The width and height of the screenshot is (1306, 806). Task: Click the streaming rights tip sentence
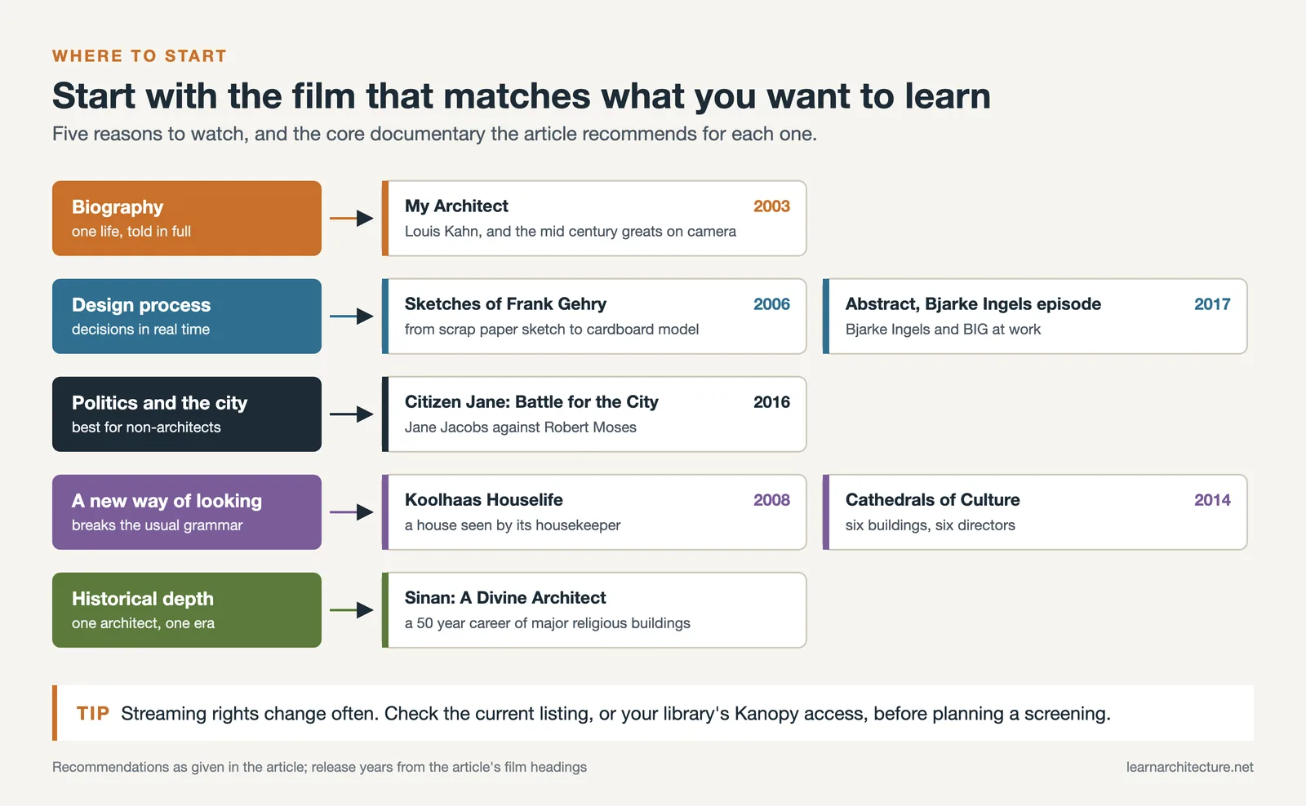click(615, 714)
